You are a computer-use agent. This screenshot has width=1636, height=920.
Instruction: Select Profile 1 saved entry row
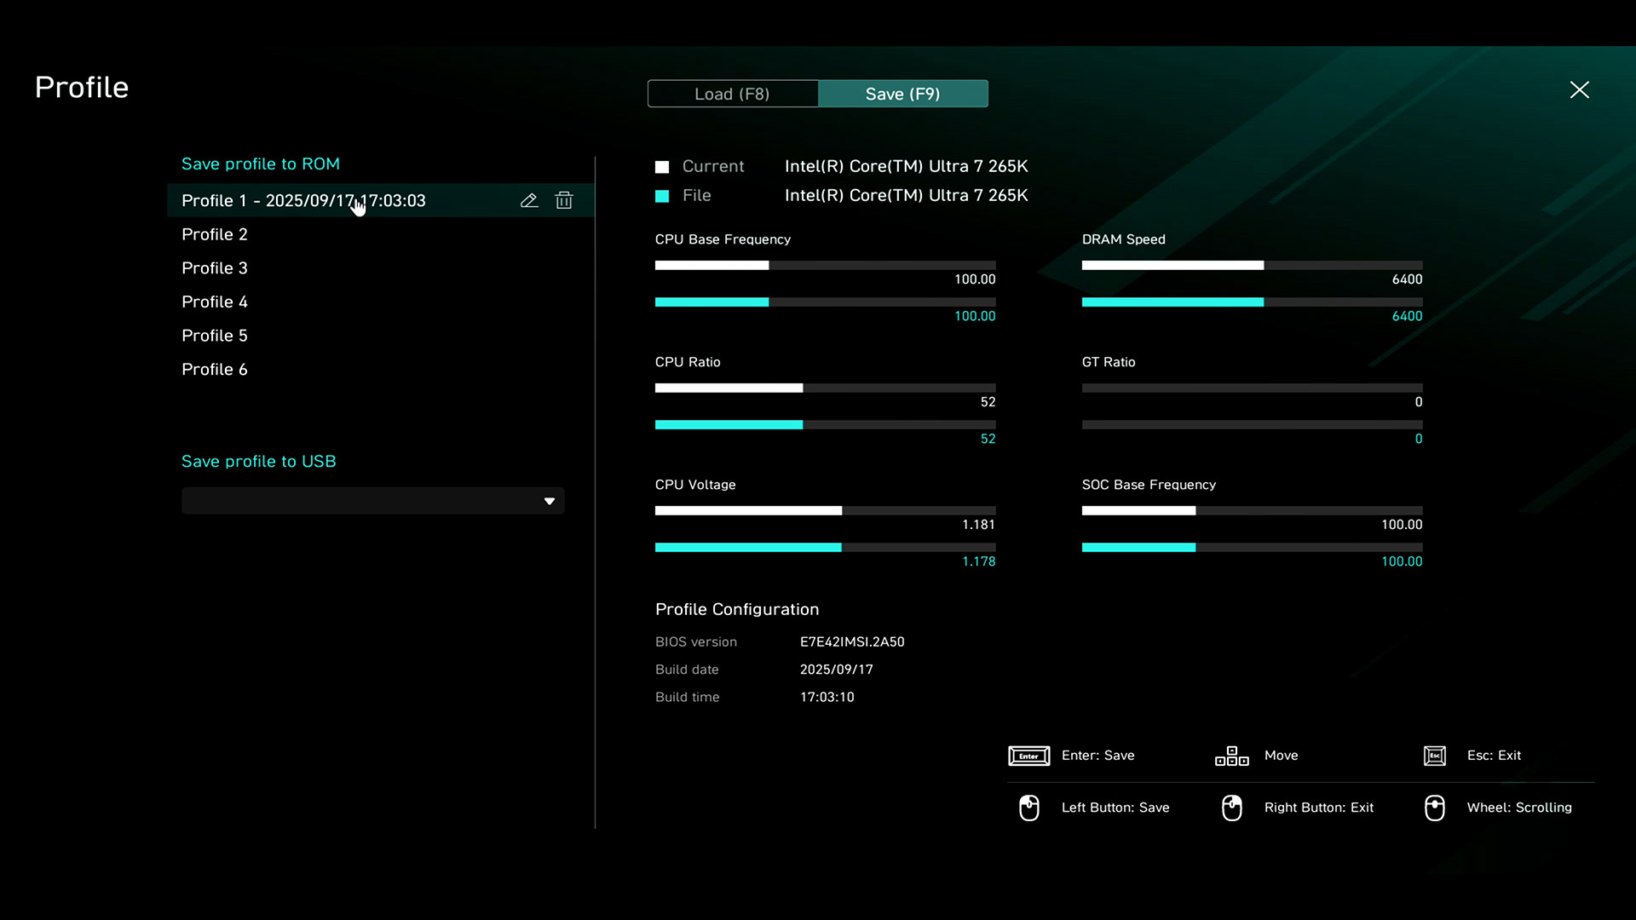point(303,201)
